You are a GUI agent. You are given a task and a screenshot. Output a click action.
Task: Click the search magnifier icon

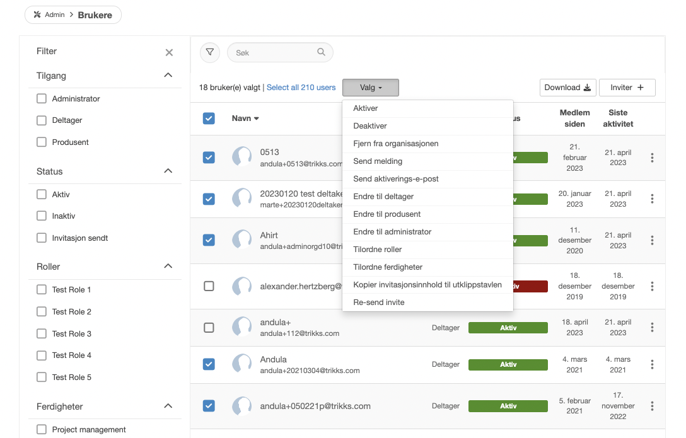322,52
